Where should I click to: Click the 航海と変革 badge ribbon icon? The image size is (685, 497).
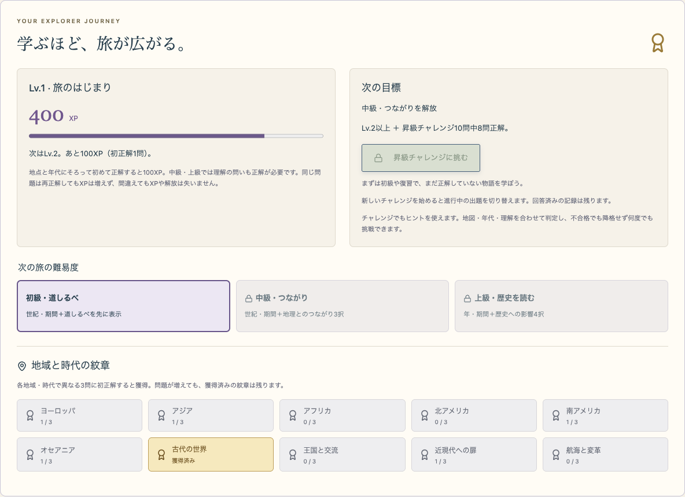555,455
